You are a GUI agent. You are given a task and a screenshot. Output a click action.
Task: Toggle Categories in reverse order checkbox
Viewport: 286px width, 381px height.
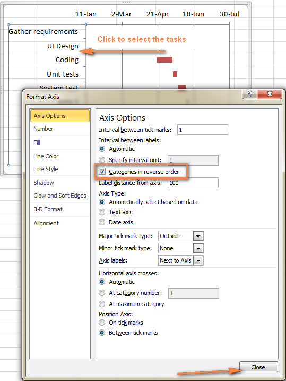point(102,172)
